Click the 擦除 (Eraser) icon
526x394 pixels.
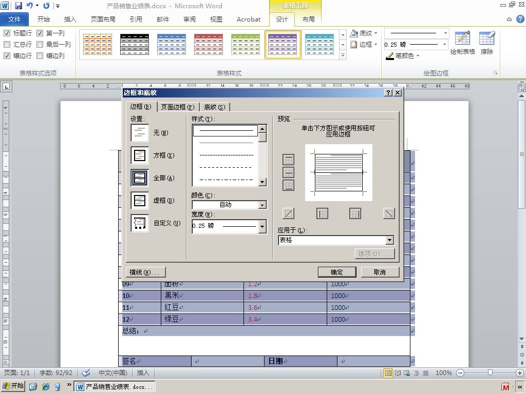[487, 38]
